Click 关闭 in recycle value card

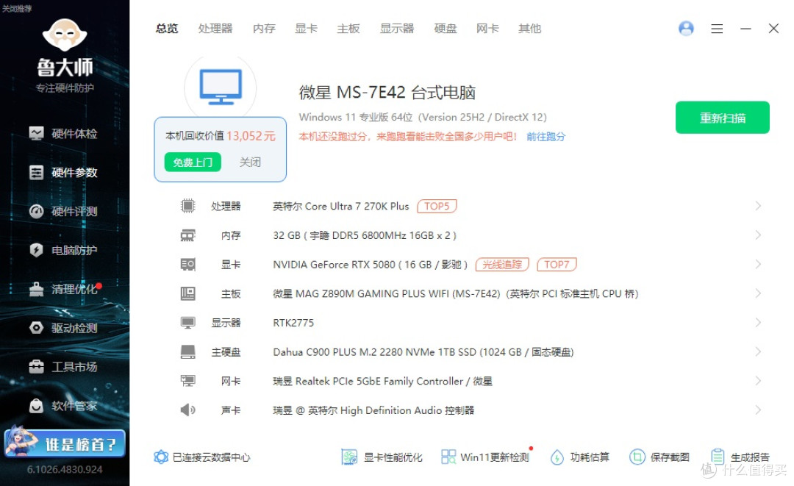tap(250, 162)
